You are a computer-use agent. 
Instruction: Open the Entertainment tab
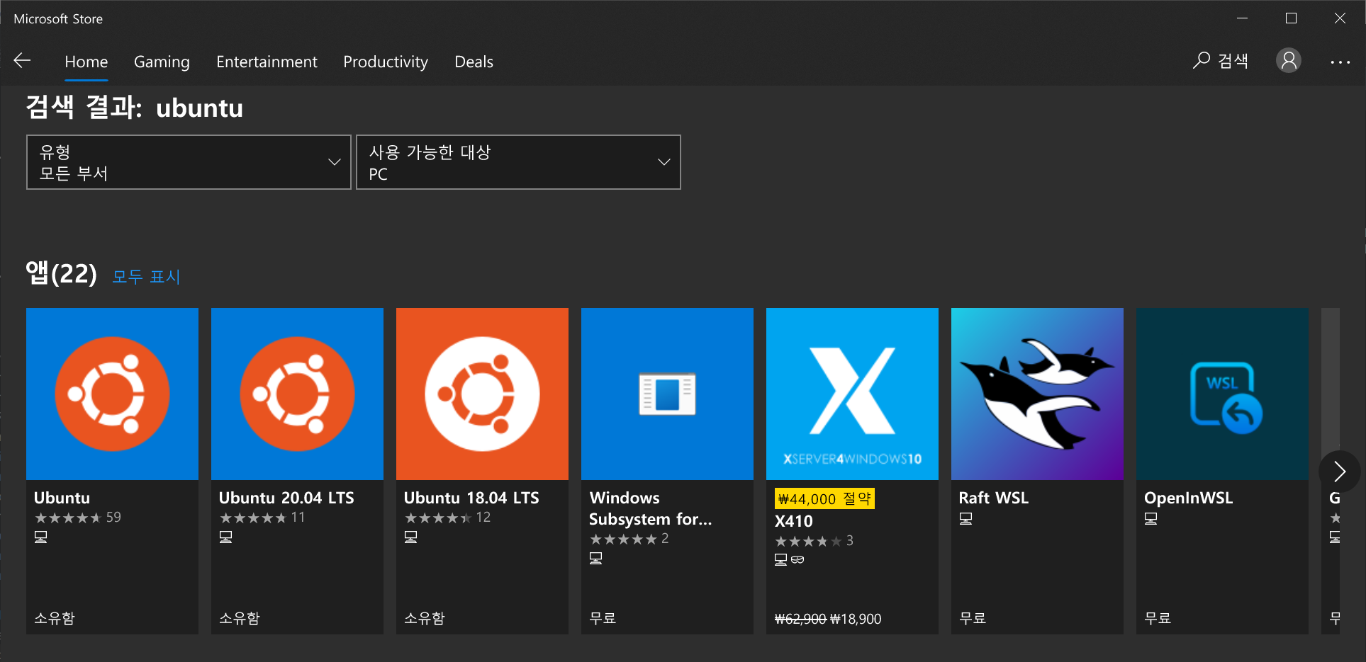[267, 62]
